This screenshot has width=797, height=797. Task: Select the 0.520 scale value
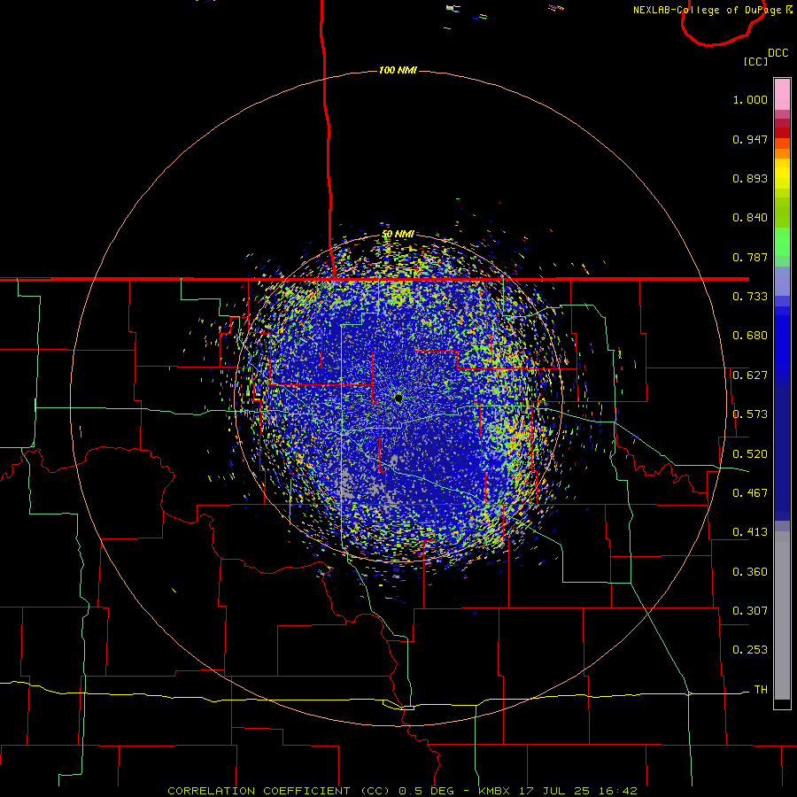pyautogui.click(x=750, y=454)
